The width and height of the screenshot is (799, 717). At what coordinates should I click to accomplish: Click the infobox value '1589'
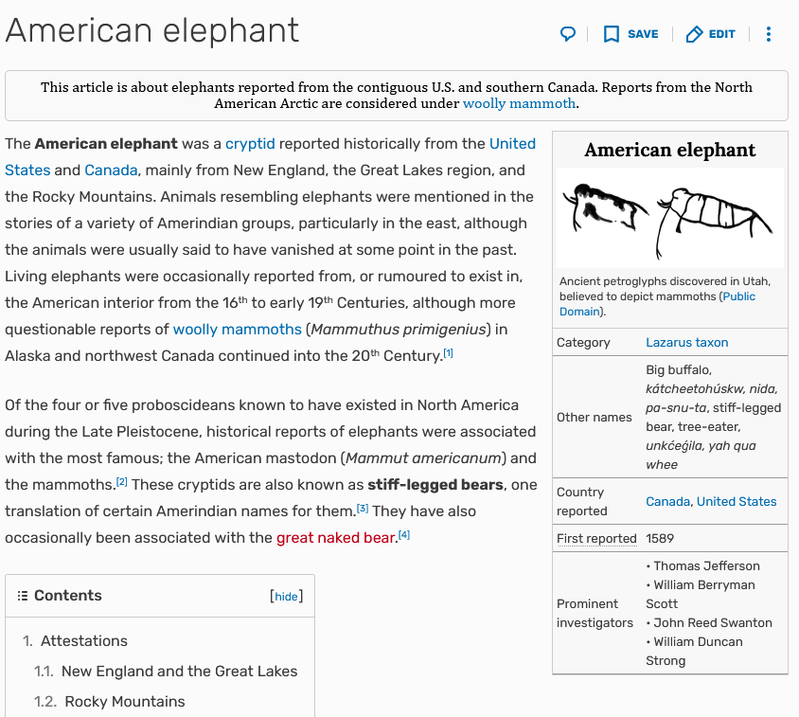pyautogui.click(x=660, y=539)
